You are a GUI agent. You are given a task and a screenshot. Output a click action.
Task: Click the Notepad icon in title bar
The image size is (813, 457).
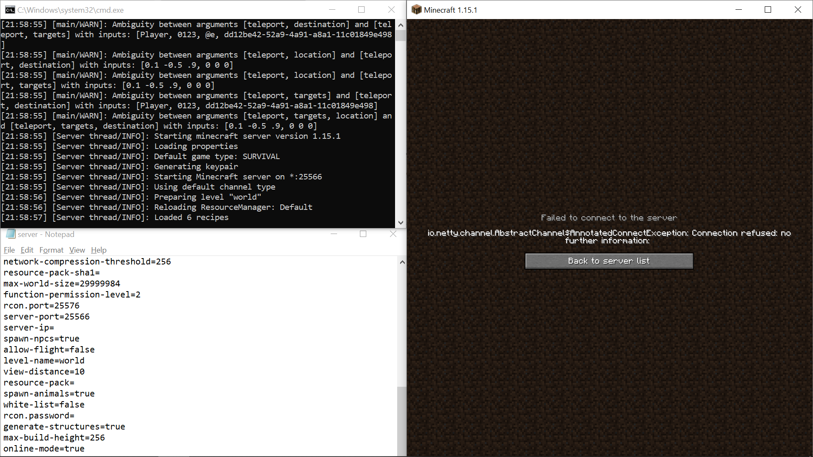pyautogui.click(x=11, y=234)
